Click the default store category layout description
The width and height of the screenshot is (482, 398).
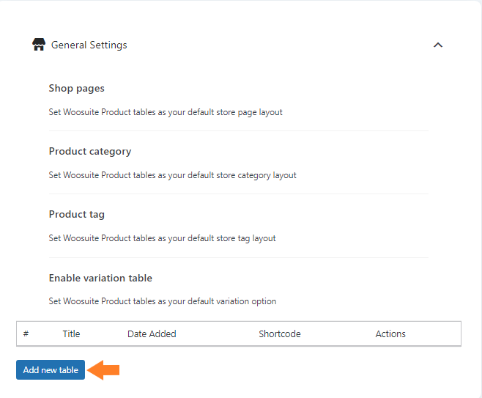(x=172, y=175)
